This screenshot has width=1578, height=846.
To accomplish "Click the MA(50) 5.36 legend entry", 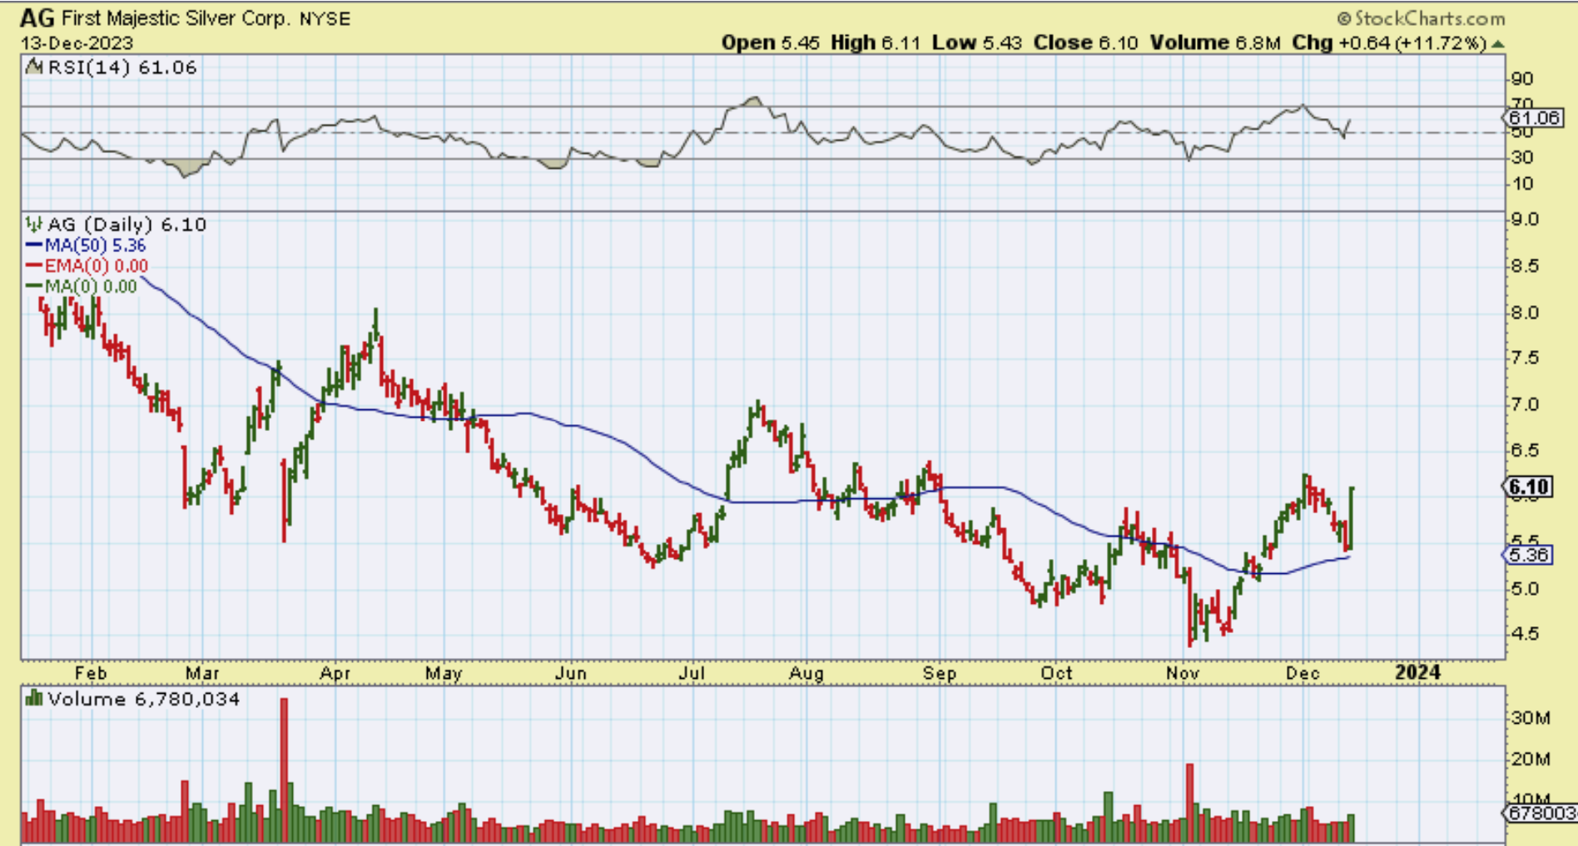I will 95,245.
